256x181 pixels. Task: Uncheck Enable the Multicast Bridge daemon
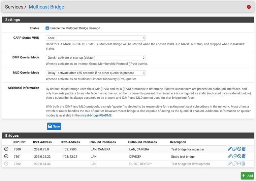47,28
